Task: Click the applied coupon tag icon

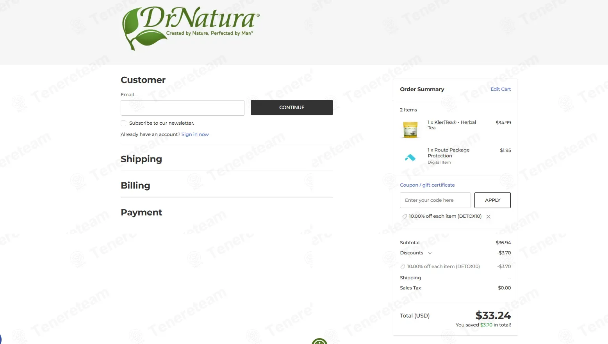Action: (x=405, y=217)
